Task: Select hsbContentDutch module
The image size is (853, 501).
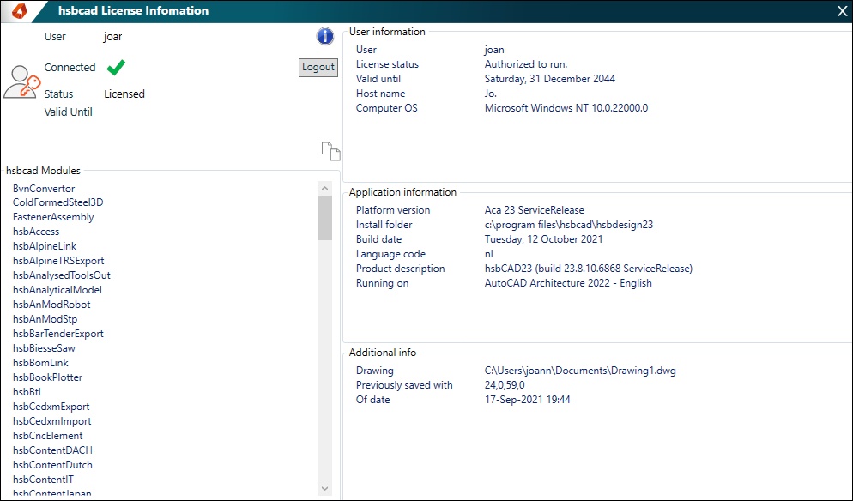Action: [52, 465]
